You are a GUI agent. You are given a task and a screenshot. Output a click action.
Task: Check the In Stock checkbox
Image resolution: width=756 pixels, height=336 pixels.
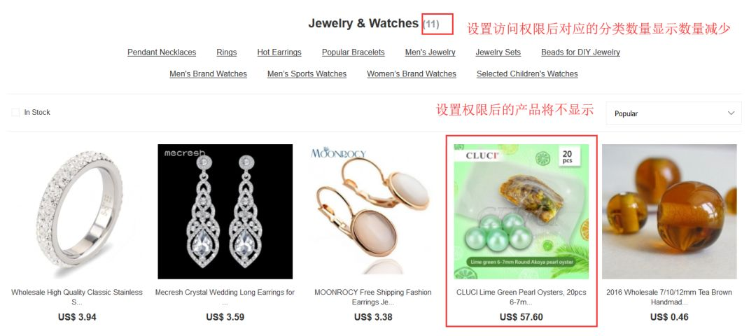click(x=15, y=112)
